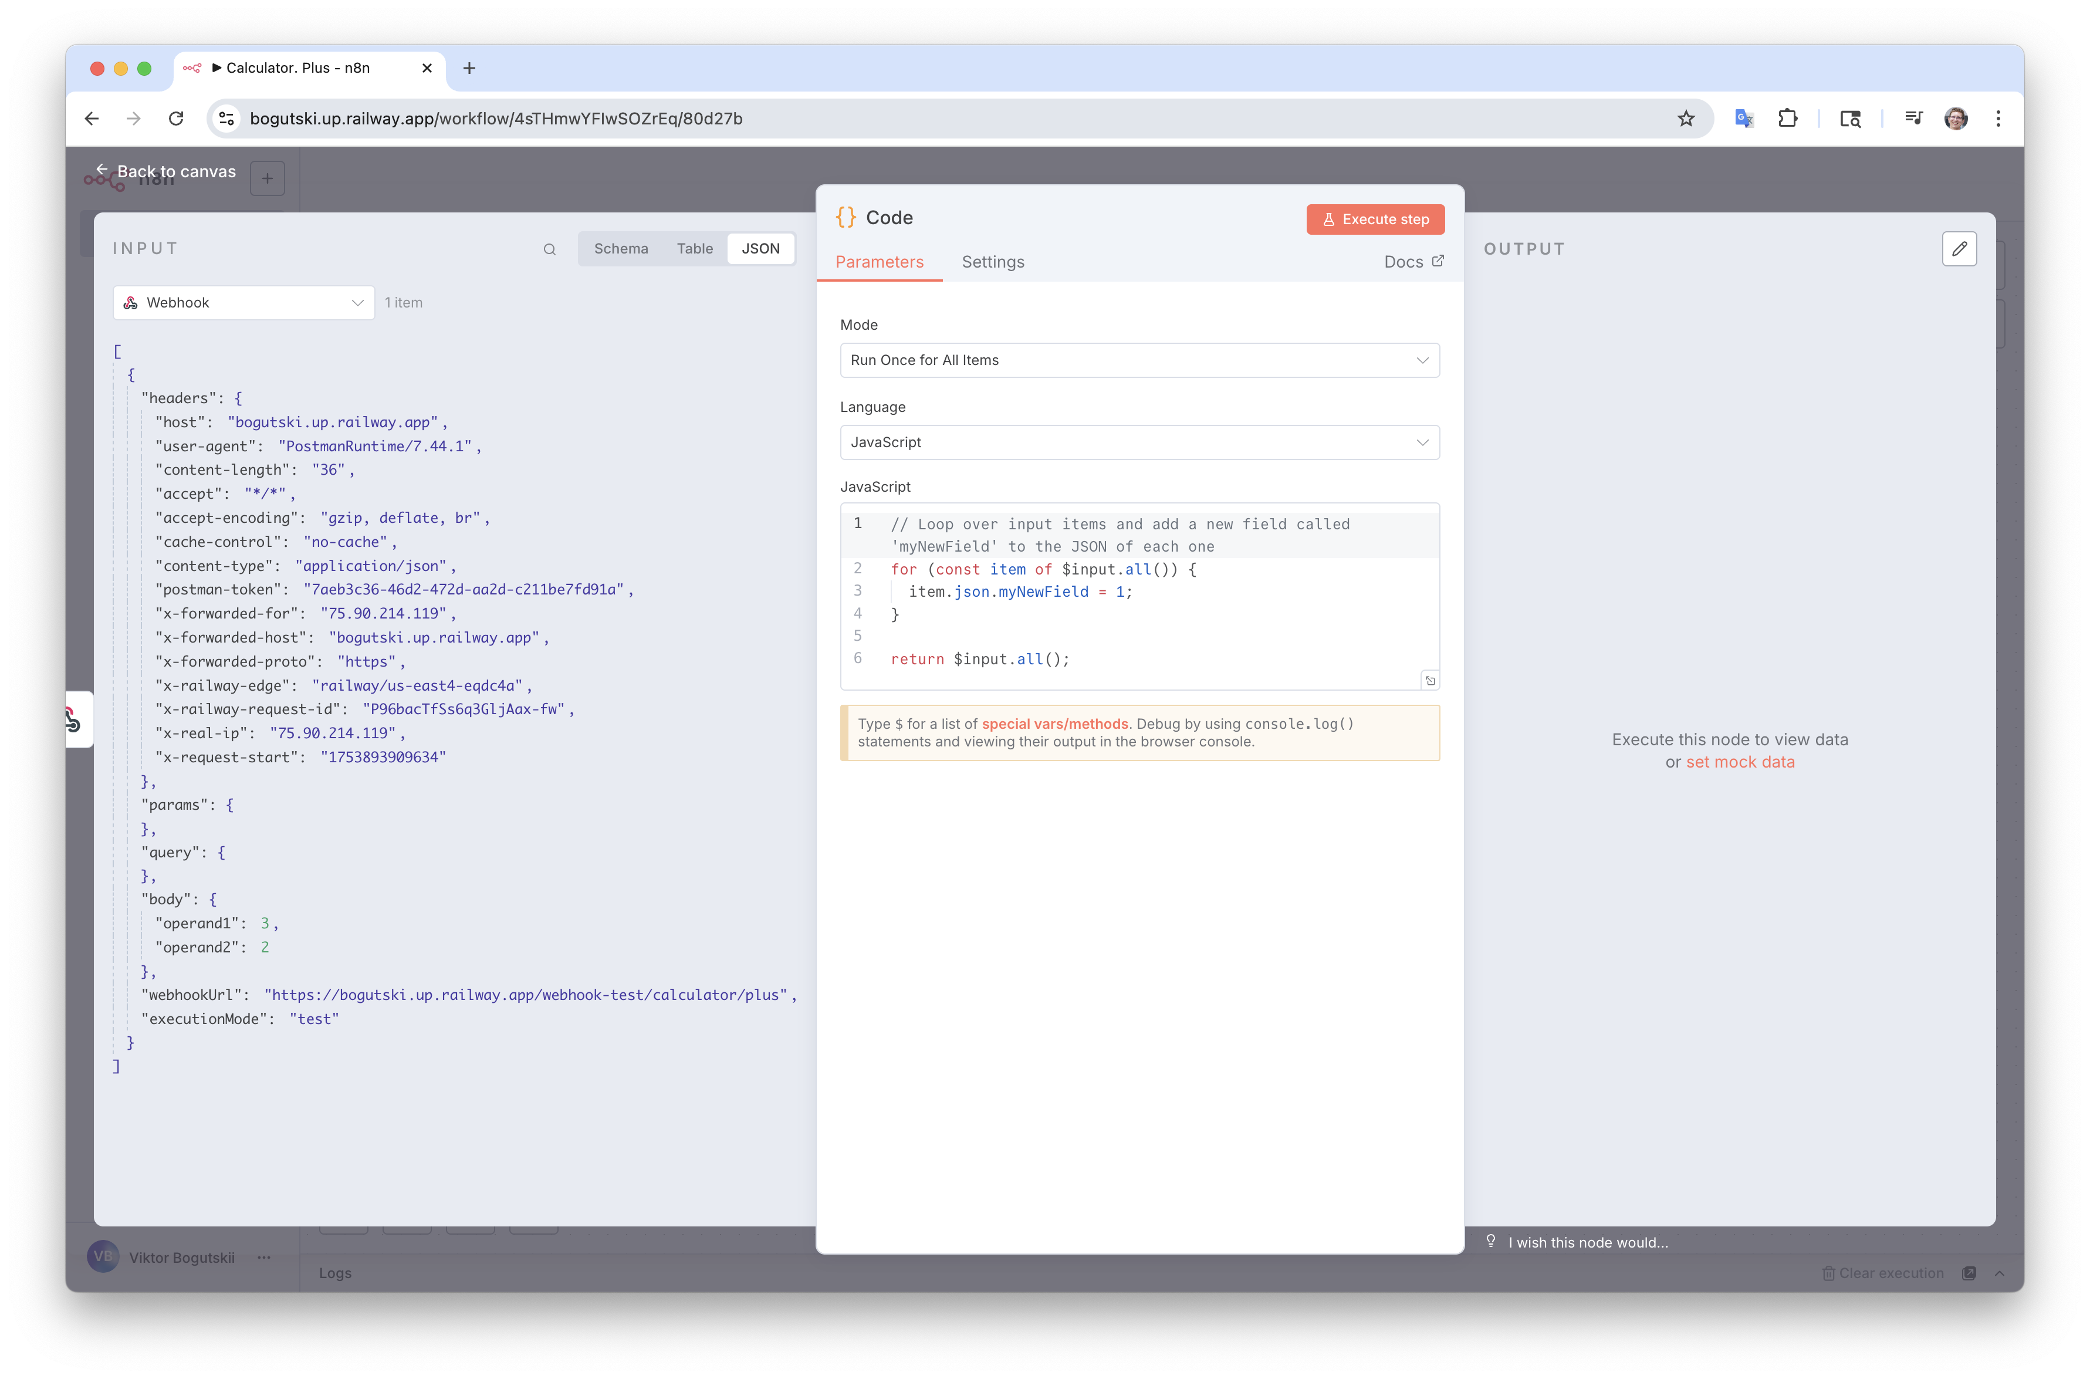This screenshot has height=1379, width=2090.
Task: Click the pencil edit output icon
Action: pyautogui.click(x=1959, y=249)
